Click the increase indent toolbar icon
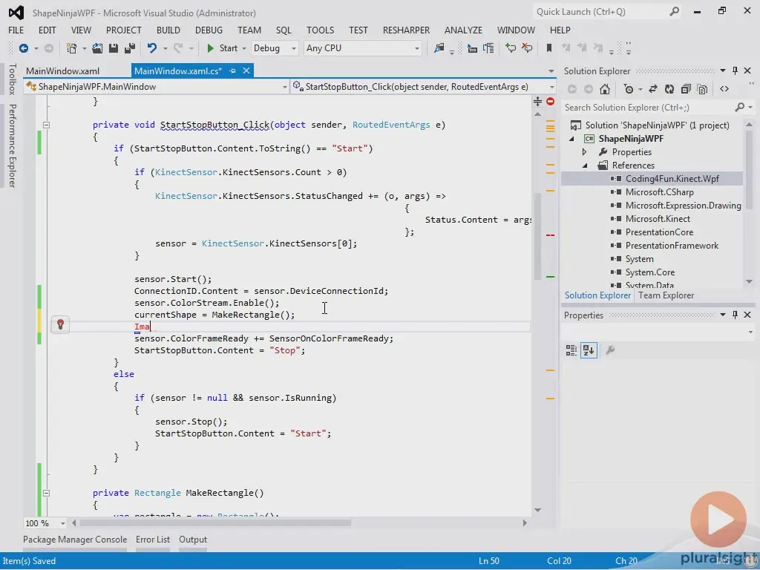The width and height of the screenshot is (760, 570). click(x=488, y=48)
